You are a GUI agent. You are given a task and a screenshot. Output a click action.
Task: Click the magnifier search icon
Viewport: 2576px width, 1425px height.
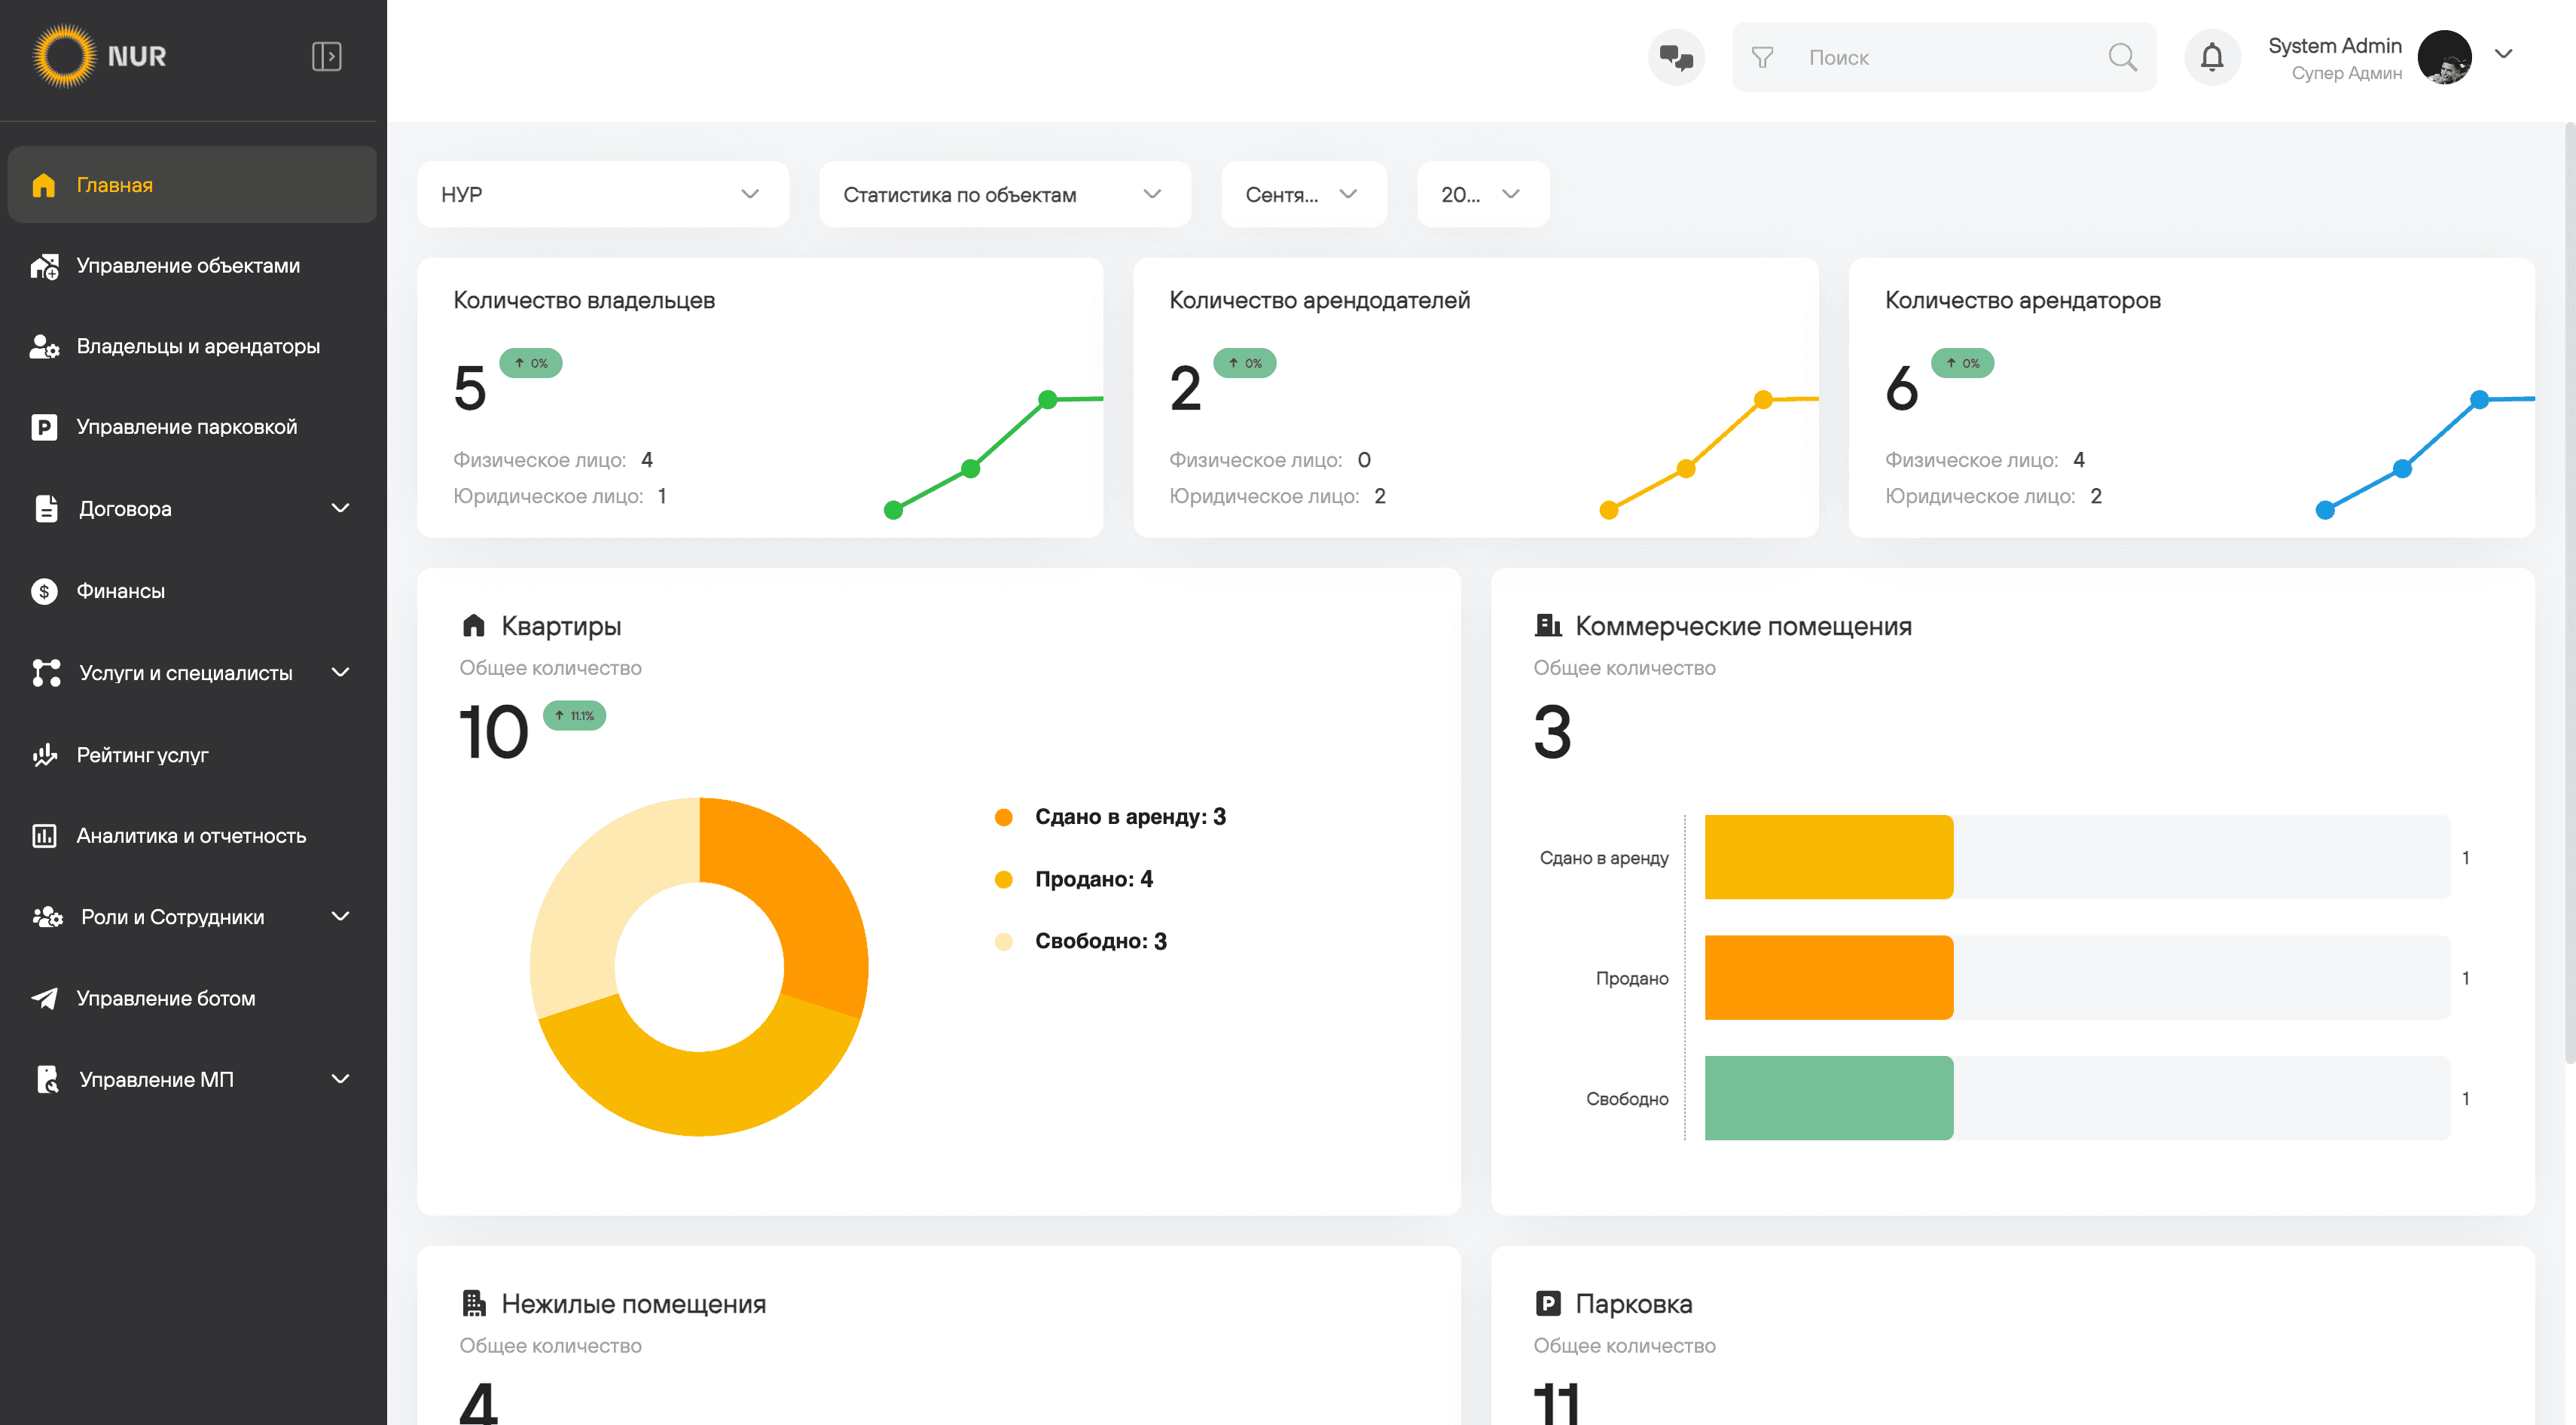click(2122, 57)
